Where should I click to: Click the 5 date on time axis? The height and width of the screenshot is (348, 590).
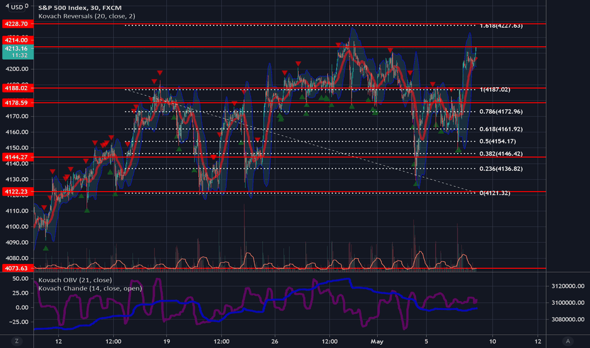(x=426, y=342)
